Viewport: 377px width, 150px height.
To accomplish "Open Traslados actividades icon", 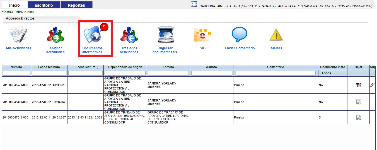I will tap(129, 35).
